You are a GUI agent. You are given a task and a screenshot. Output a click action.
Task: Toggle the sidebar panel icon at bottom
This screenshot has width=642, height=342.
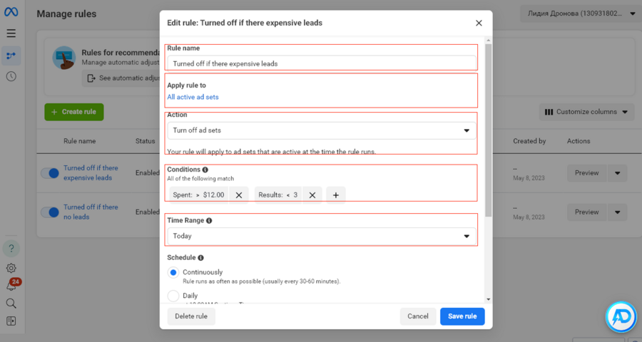click(11, 321)
